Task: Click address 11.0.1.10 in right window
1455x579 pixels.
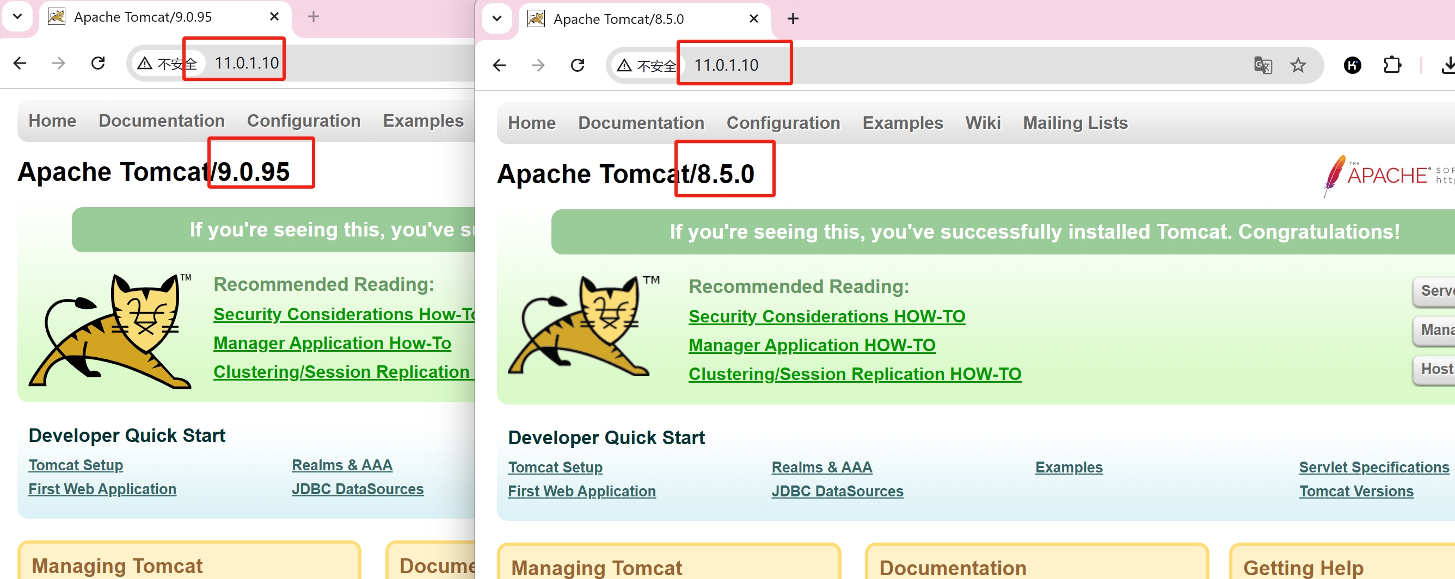Action: [726, 65]
